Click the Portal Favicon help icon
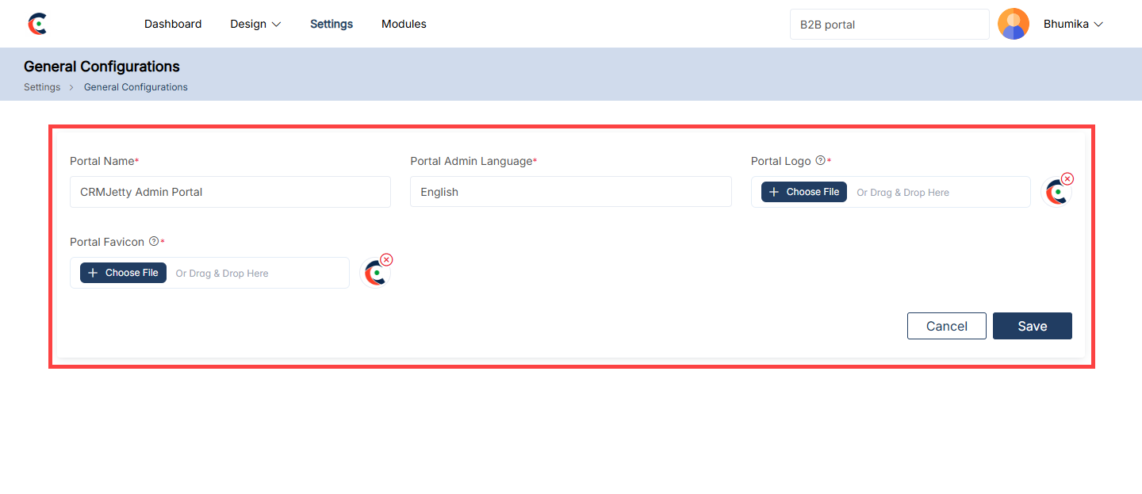This screenshot has width=1142, height=494. point(154,242)
